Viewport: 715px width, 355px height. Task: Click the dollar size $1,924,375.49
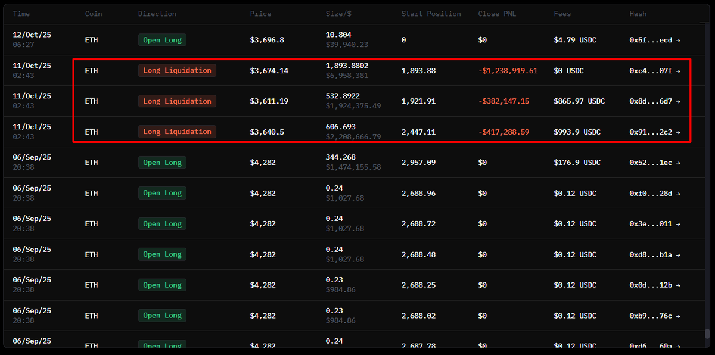click(x=353, y=106)
